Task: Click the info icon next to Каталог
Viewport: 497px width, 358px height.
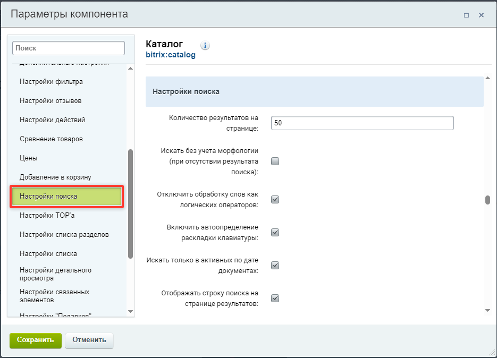Action: pos(205,46)
